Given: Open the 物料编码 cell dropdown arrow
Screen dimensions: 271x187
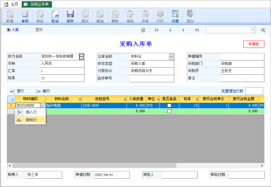Looking at the screenshot, I should pos(43,106).
